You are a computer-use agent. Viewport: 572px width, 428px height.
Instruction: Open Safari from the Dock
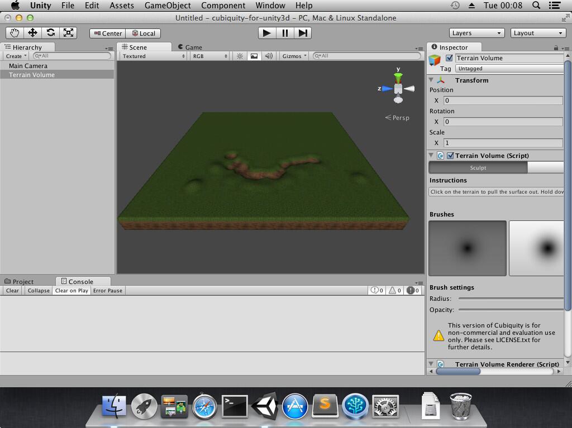coord(204,406)
